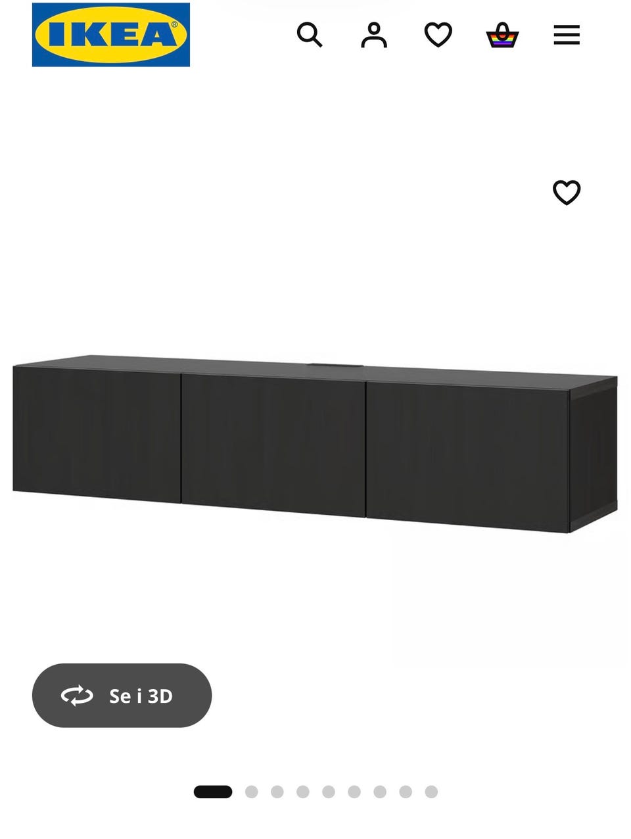Open the hamburger menu

coord(567,35)
